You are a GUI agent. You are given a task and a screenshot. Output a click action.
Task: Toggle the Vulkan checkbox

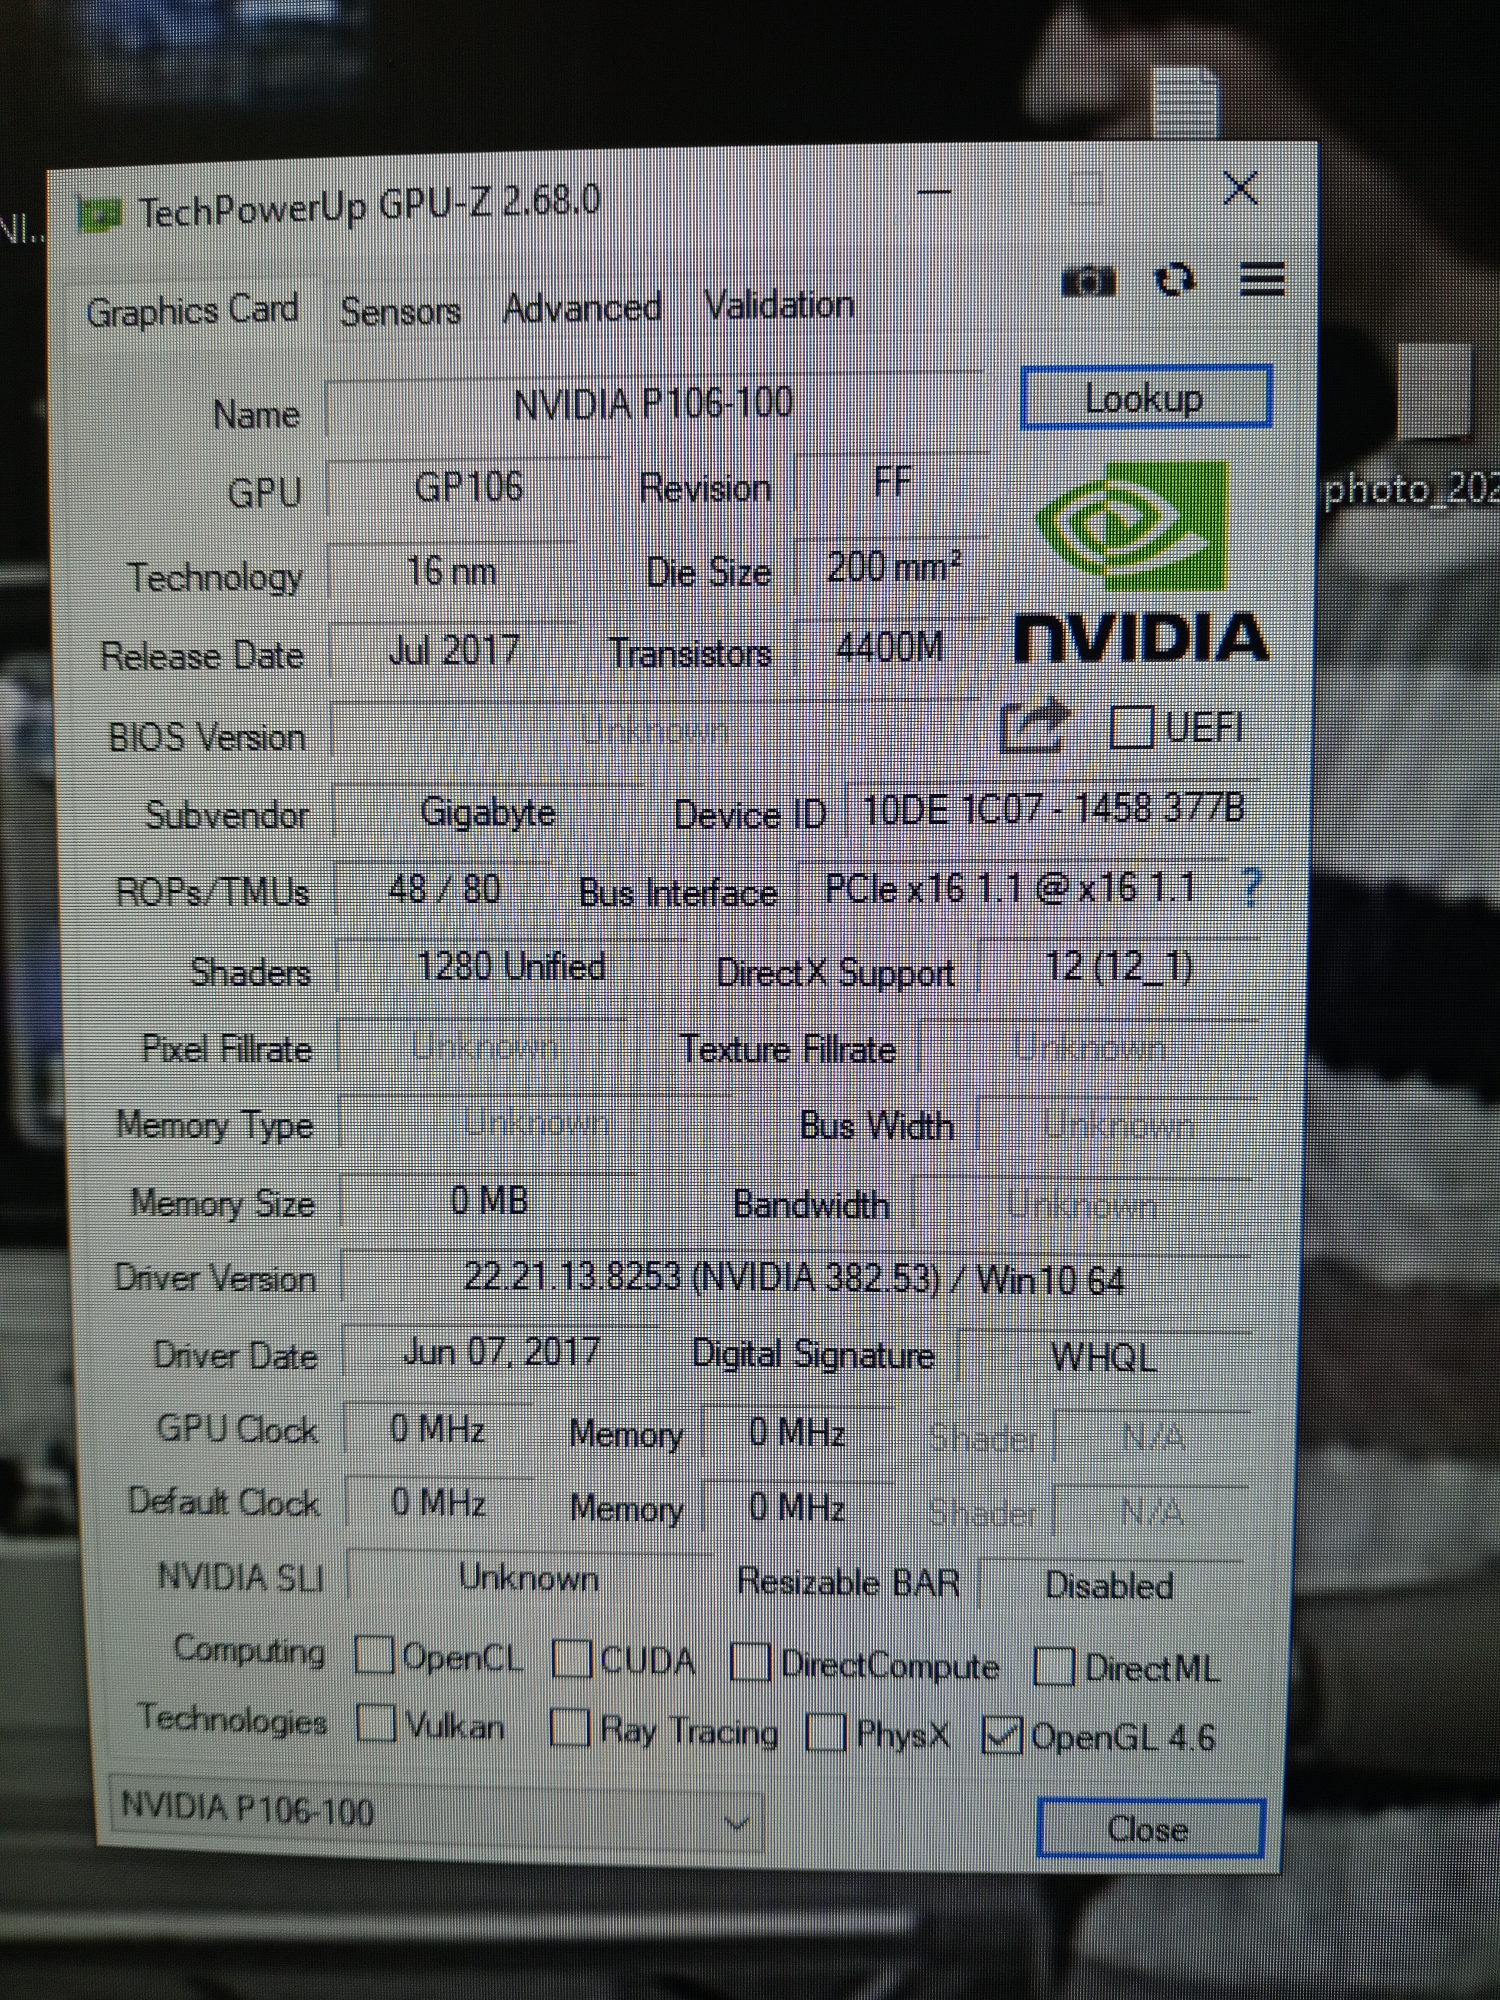click(x=376, y=1722)
